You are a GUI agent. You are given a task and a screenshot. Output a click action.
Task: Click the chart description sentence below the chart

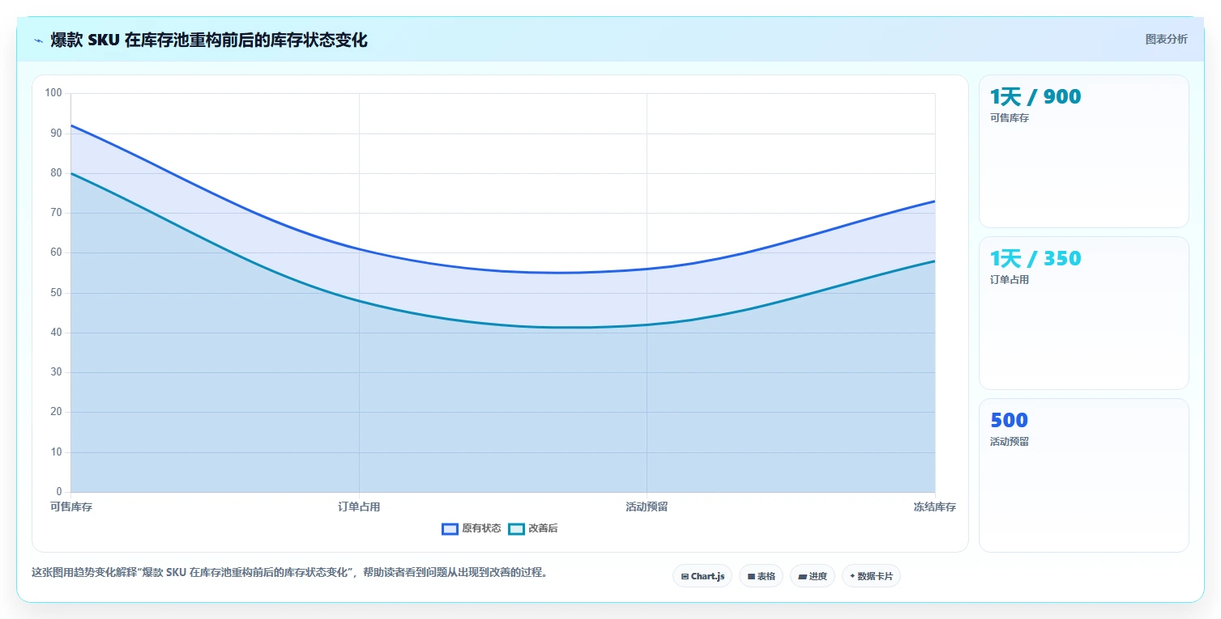pyautogui.click(x=292, y=572)
